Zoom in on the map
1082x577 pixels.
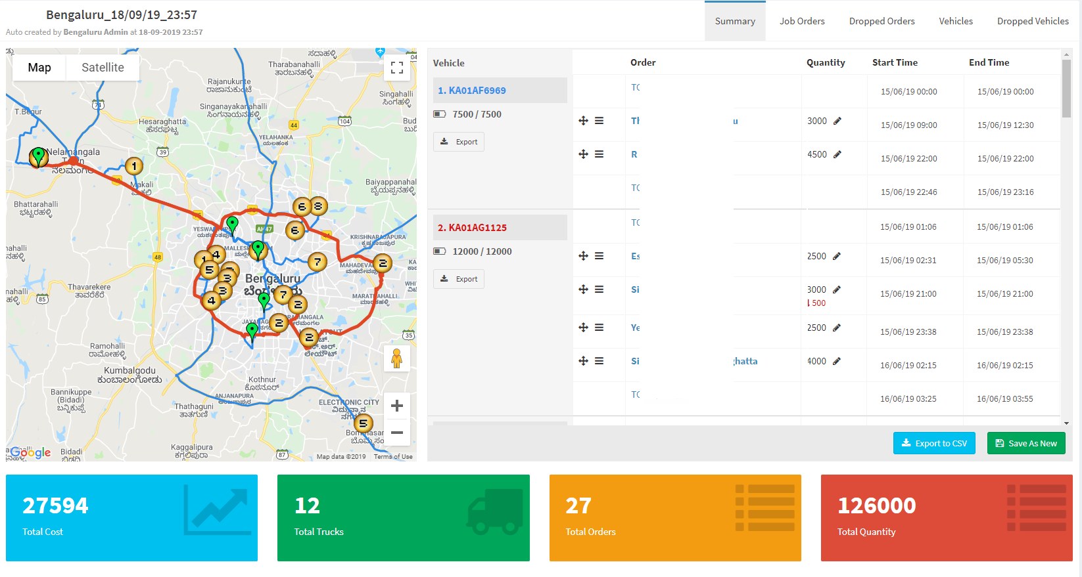pos(397,406)
